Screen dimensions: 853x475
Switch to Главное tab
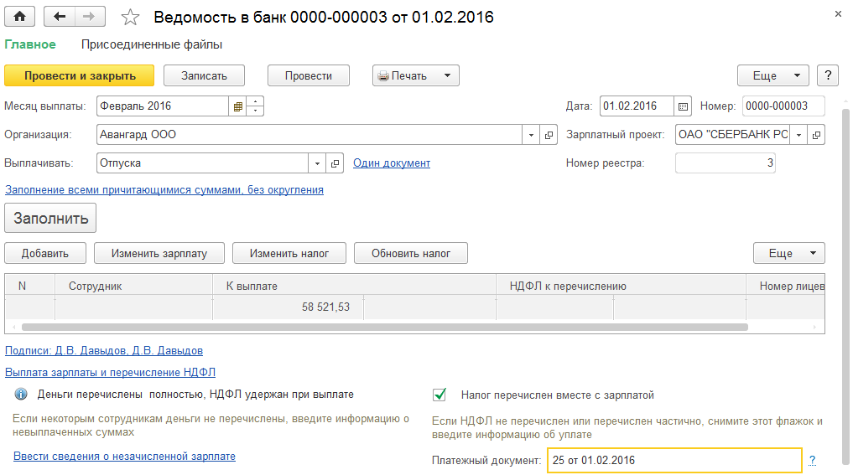point(30,44)
